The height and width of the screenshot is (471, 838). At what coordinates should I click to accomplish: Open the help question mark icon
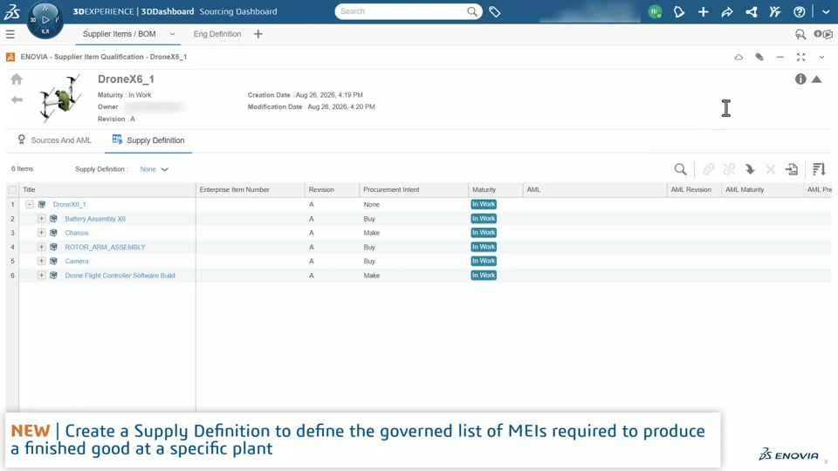pyautogui.click(x=799, y=11)
